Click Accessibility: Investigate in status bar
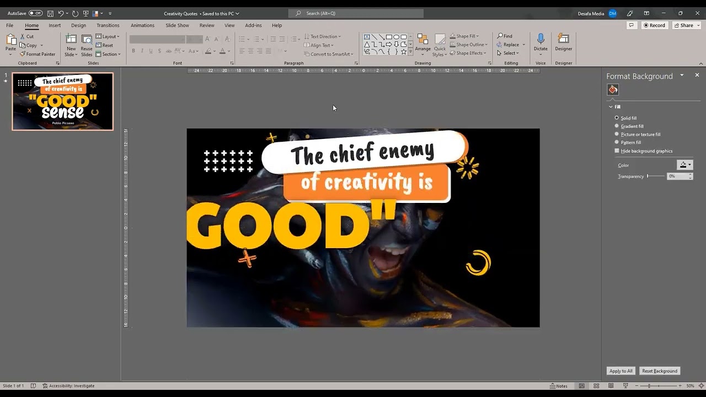Viewport: 706px width, 397px height. pos(68,386)
